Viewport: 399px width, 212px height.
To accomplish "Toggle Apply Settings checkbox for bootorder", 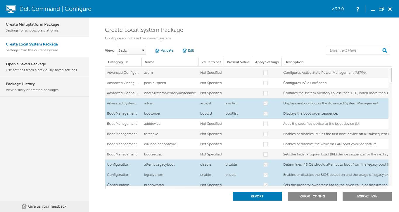I will (x=265, y=114).
